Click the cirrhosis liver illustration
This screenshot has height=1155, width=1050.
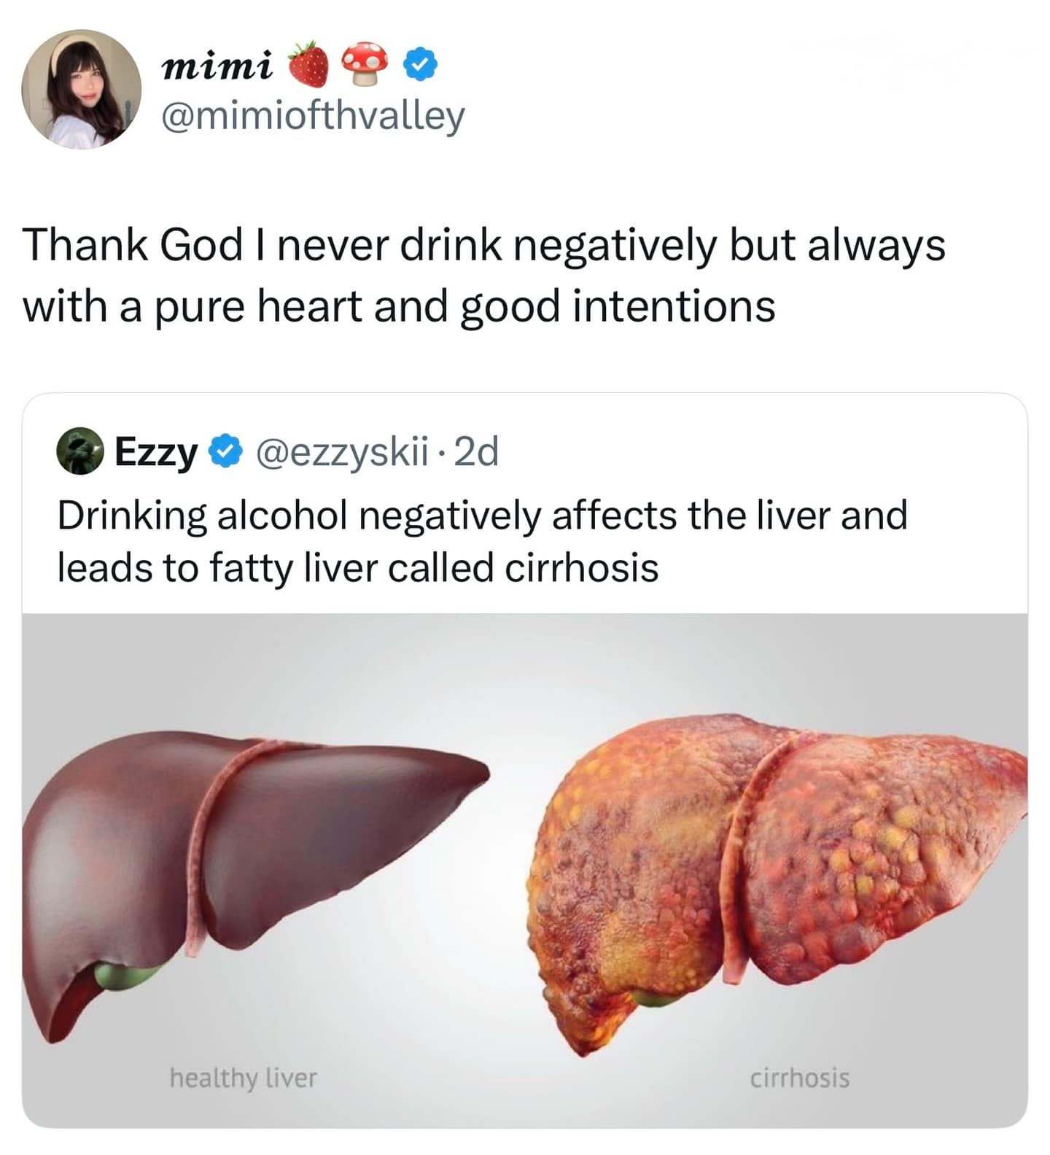pos(773,860)
